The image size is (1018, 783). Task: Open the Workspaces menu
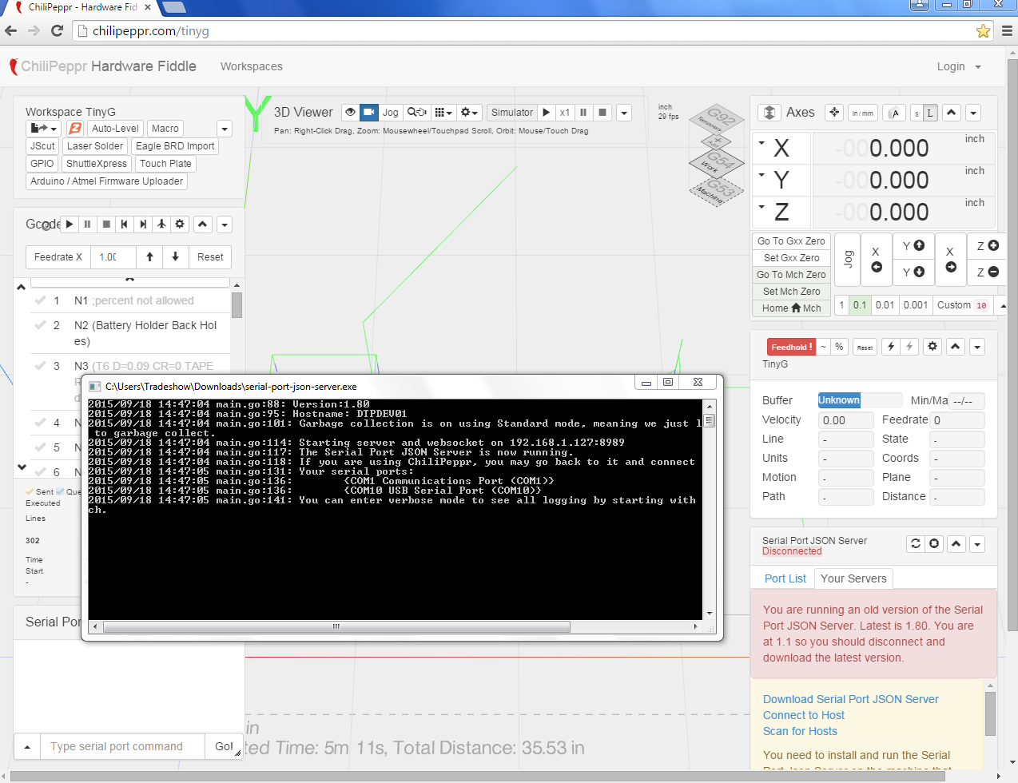click(251, 66)
